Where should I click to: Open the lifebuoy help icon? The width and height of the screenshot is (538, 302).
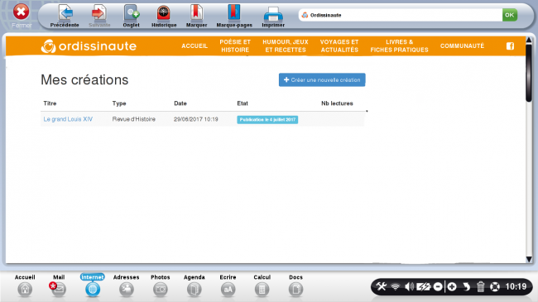pos(495,286)
